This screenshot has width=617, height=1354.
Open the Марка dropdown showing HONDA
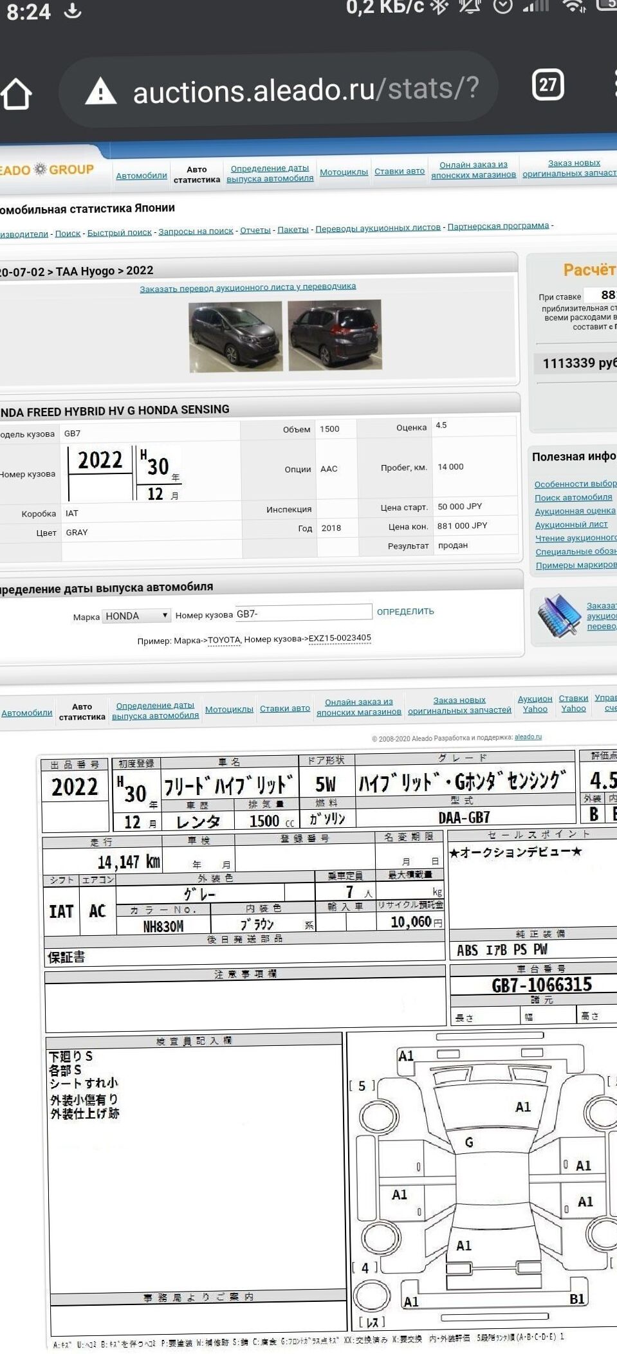(136, 616)
